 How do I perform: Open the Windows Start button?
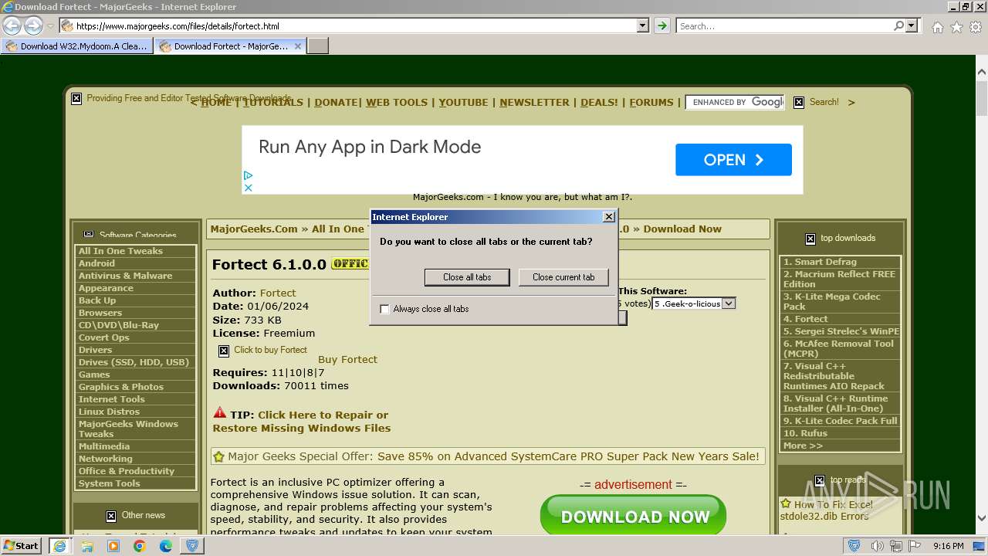22,546
